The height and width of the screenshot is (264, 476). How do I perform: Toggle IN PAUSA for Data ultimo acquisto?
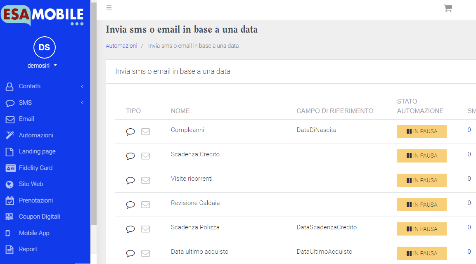click(x=422, y=253)
